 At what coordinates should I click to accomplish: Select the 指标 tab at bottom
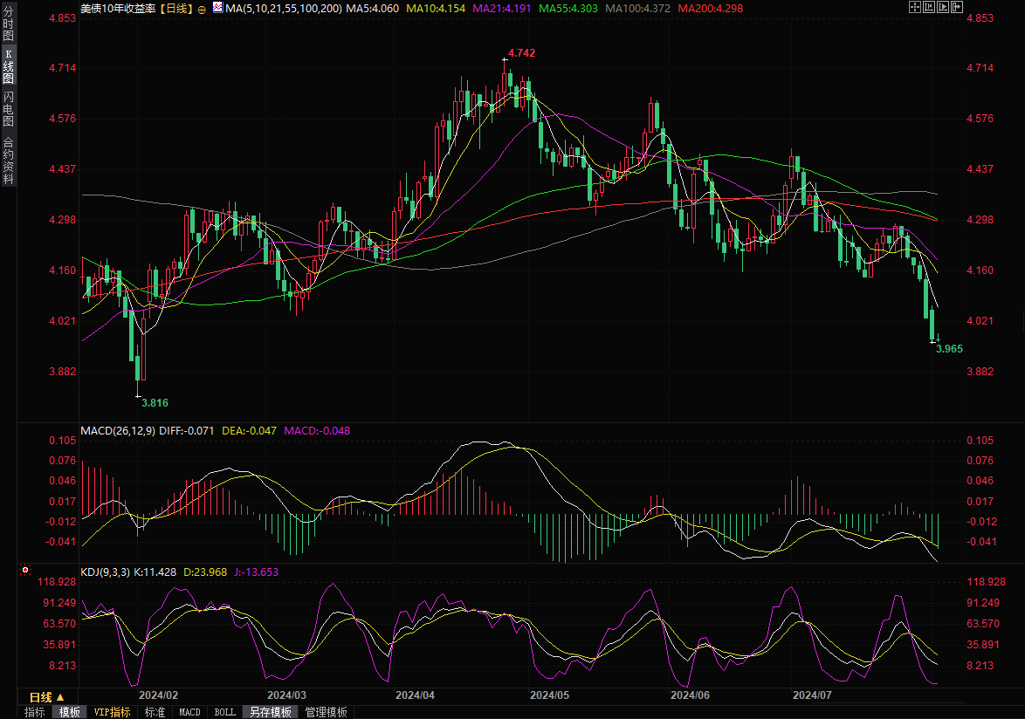pos(35,712)
